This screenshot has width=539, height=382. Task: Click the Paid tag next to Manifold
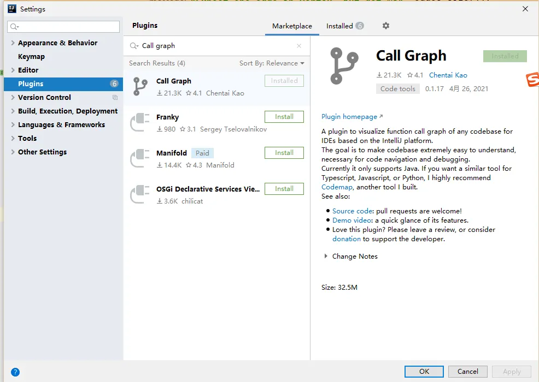point(202,153)
